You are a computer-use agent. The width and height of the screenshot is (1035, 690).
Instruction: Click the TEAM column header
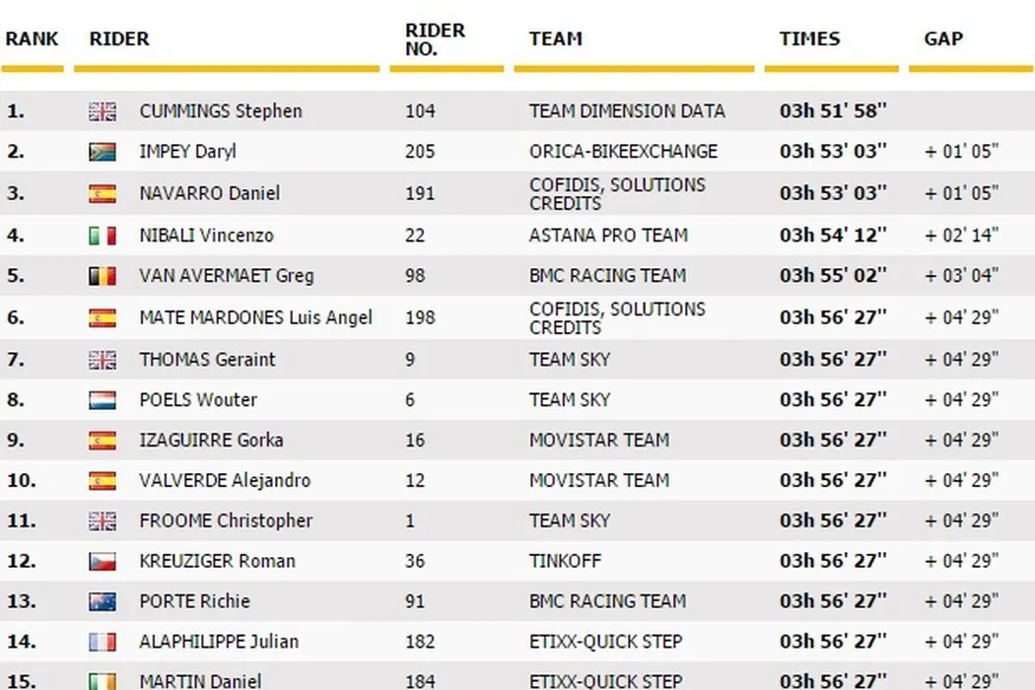click(x=555, y=39)
